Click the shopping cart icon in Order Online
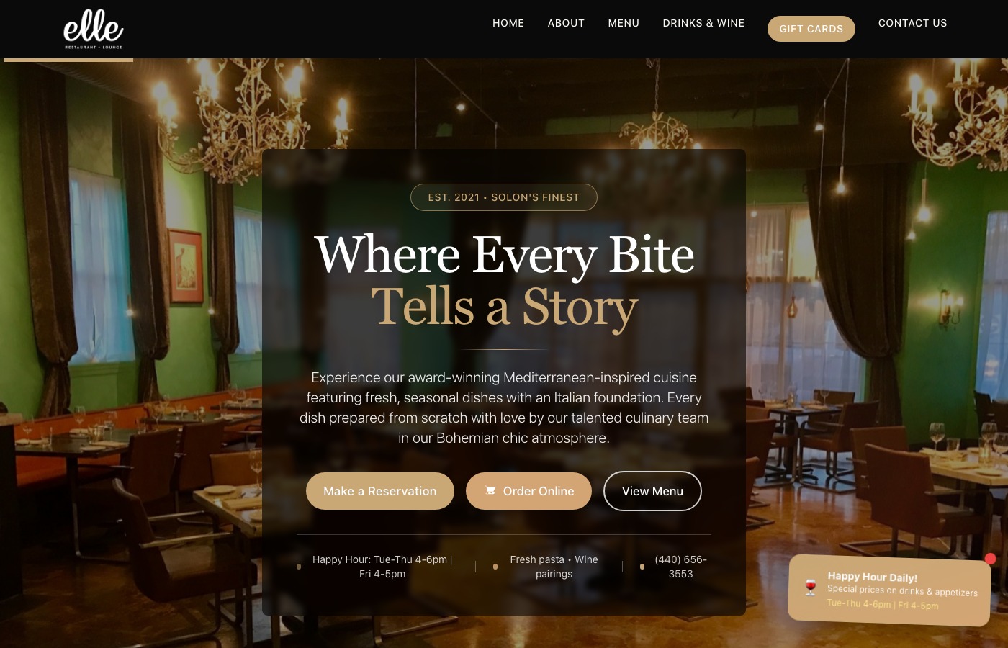The height and width of the screenshot is (648, 1008). click(x=490, y=490)
